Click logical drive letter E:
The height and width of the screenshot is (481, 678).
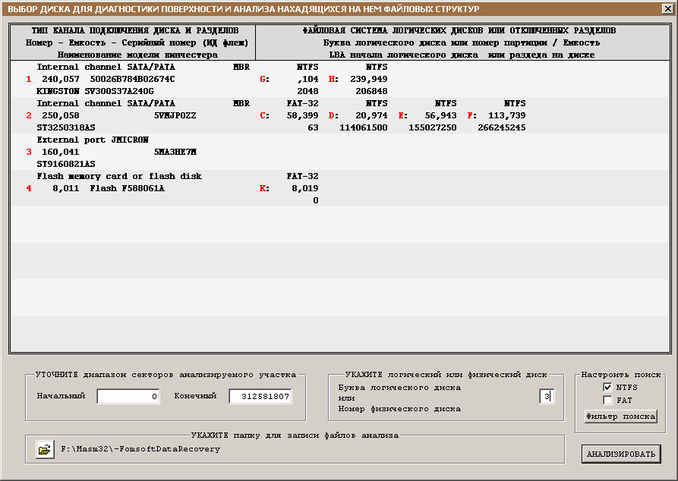(402, 115)
